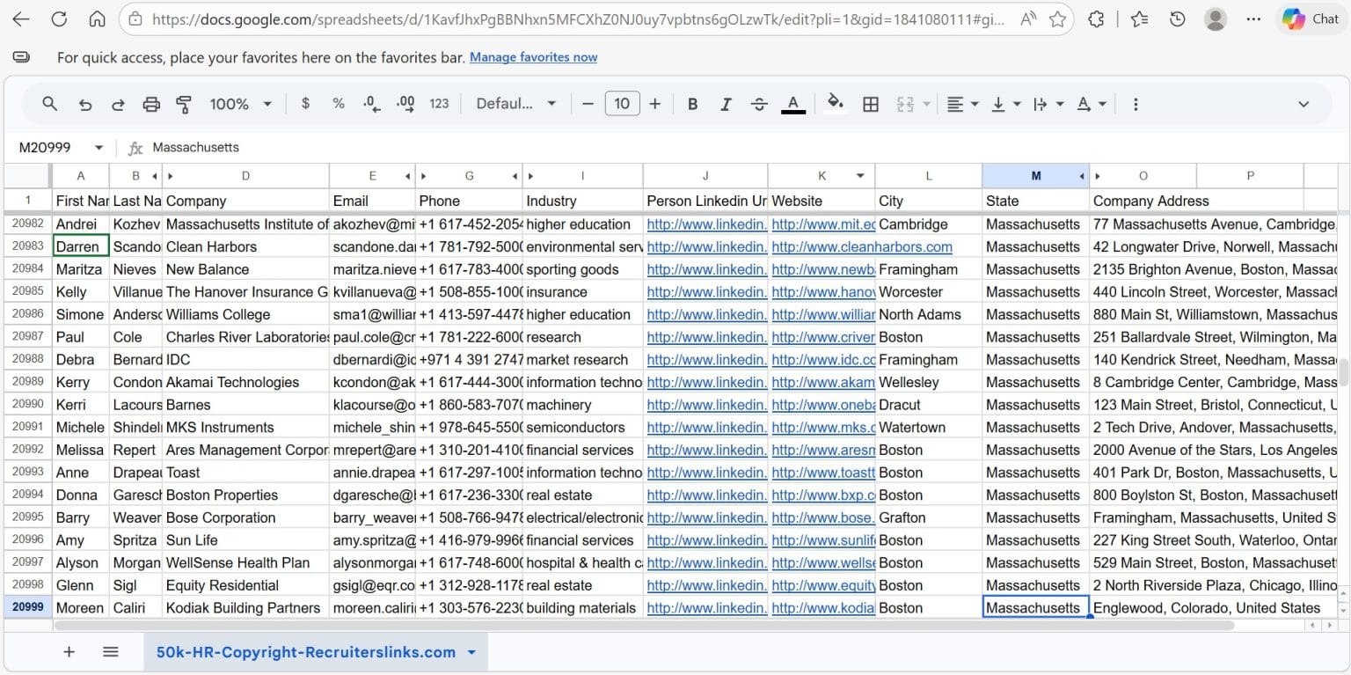
Task: Open the favorites list icon
Action: coord(1139,18)
